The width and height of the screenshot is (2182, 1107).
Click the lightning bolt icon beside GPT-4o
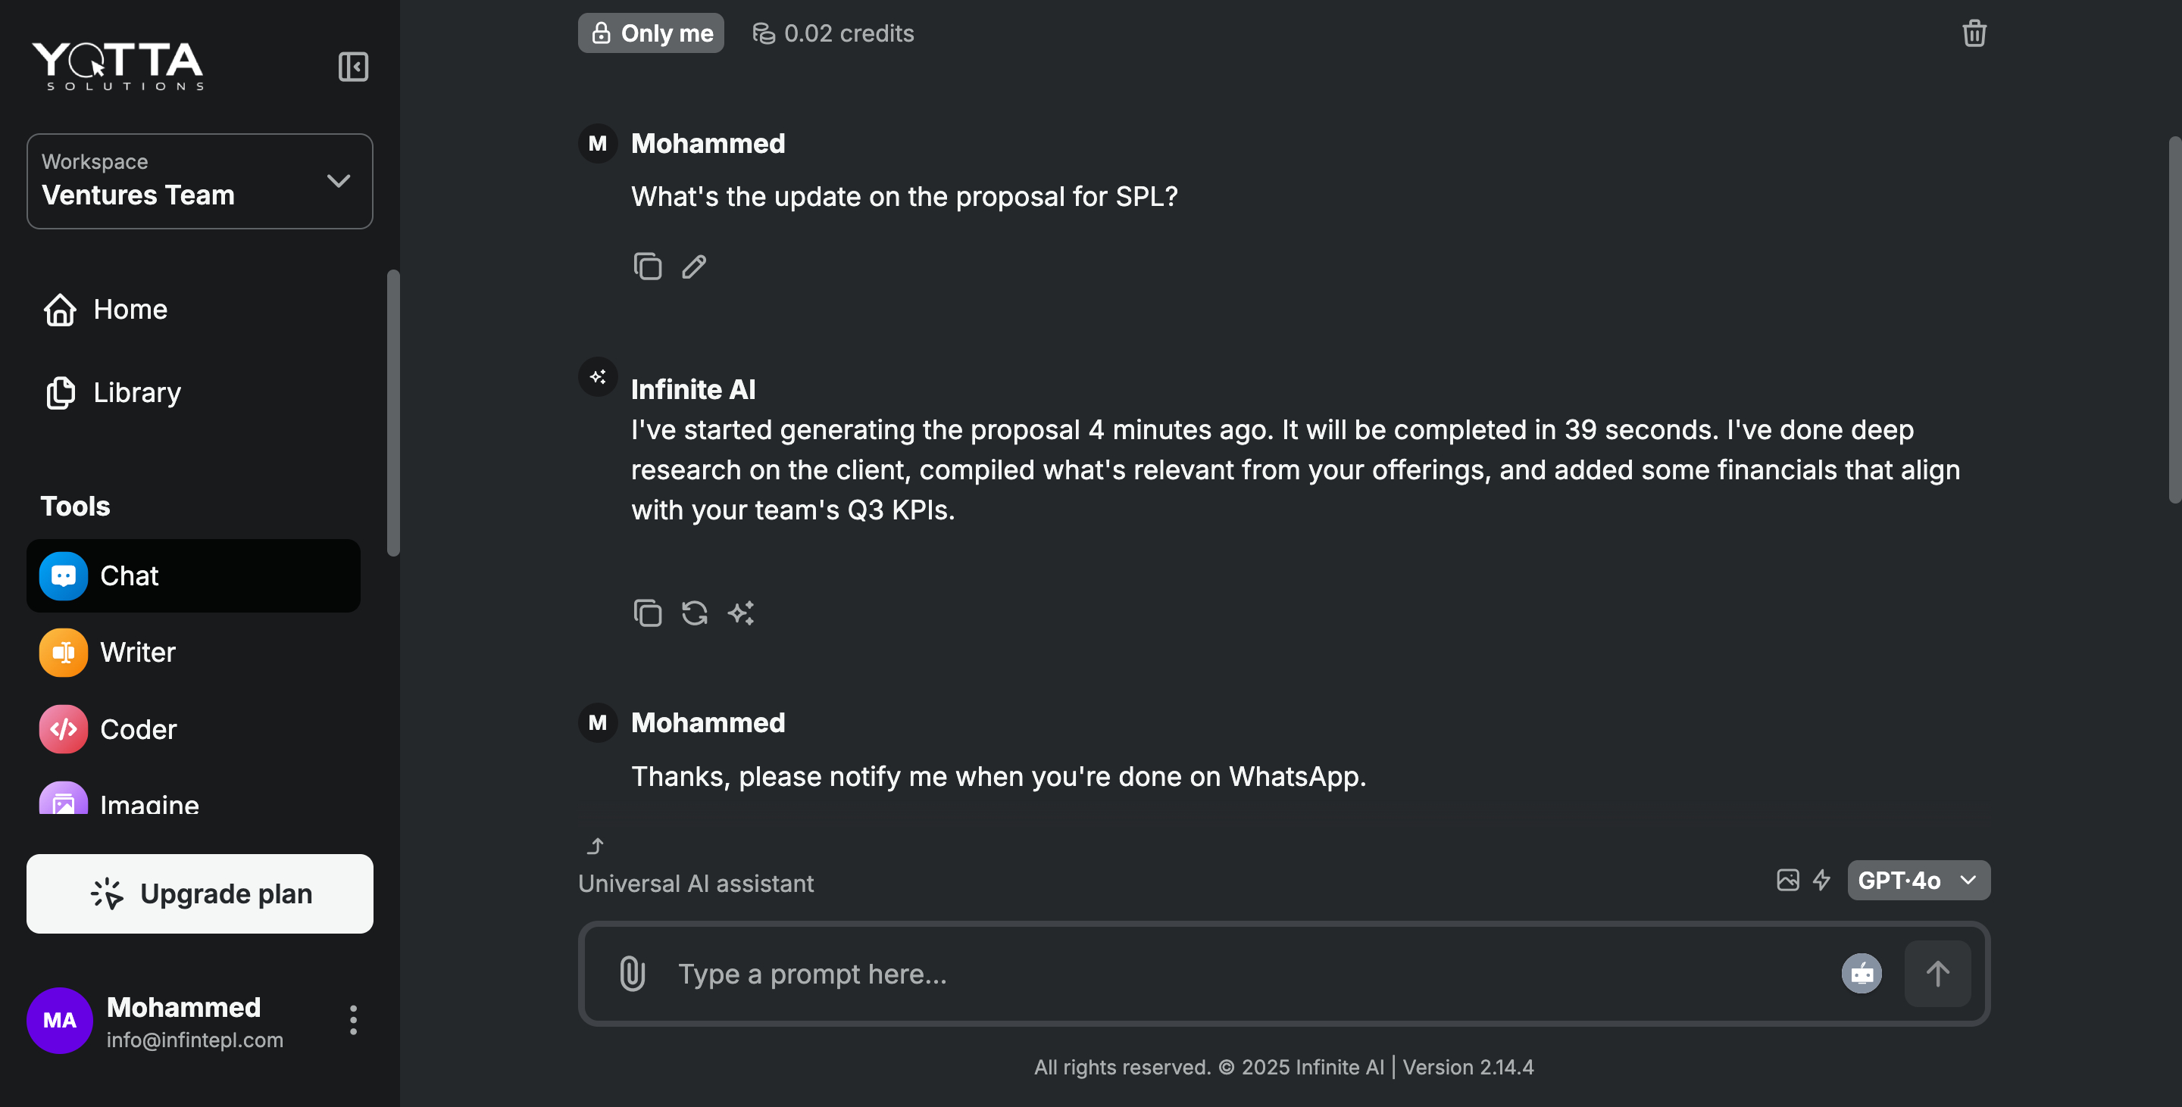point(1823,880)
